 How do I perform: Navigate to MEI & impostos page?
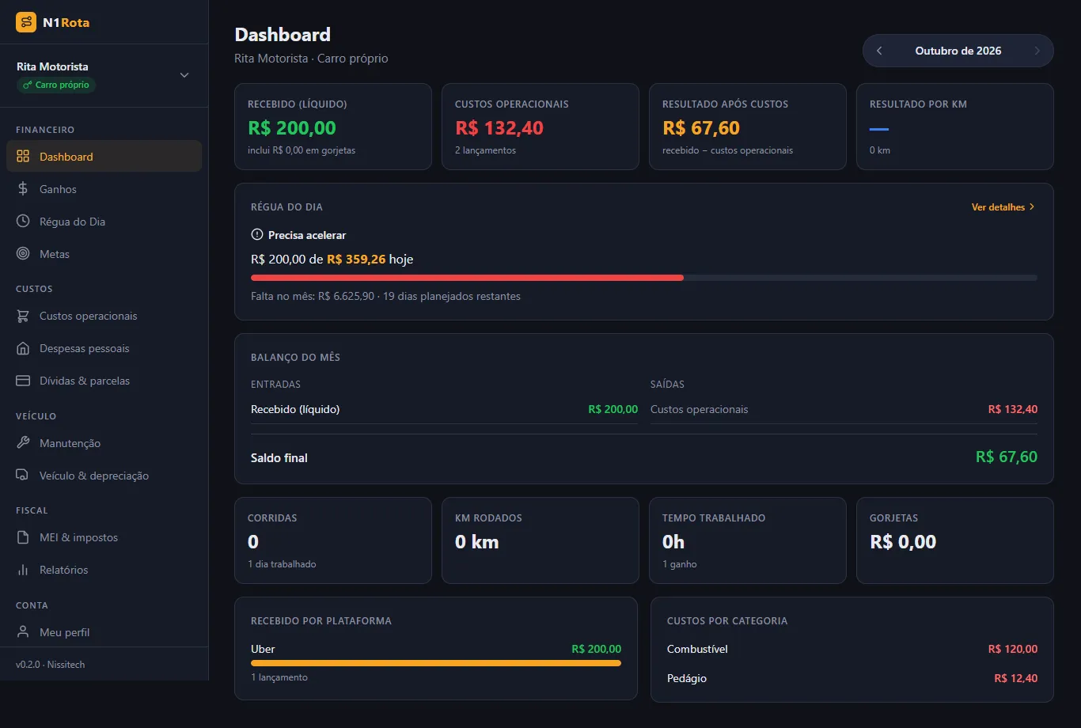pos(104,537)
